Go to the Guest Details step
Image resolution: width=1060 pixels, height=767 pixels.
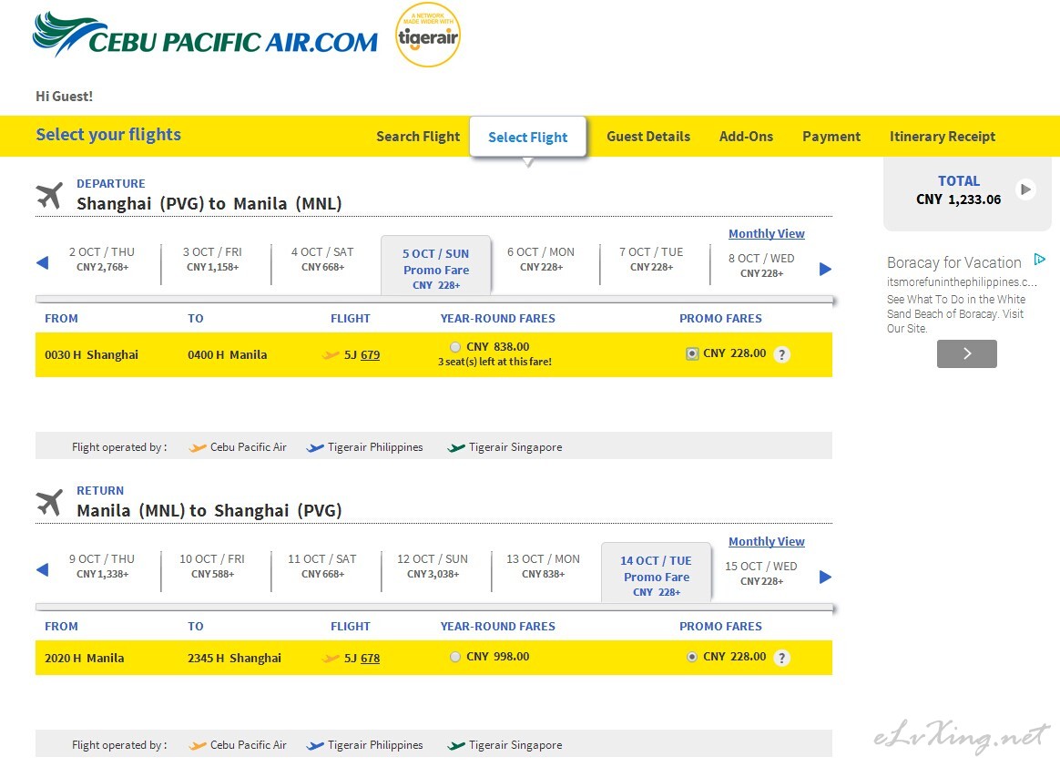point(648,137)
